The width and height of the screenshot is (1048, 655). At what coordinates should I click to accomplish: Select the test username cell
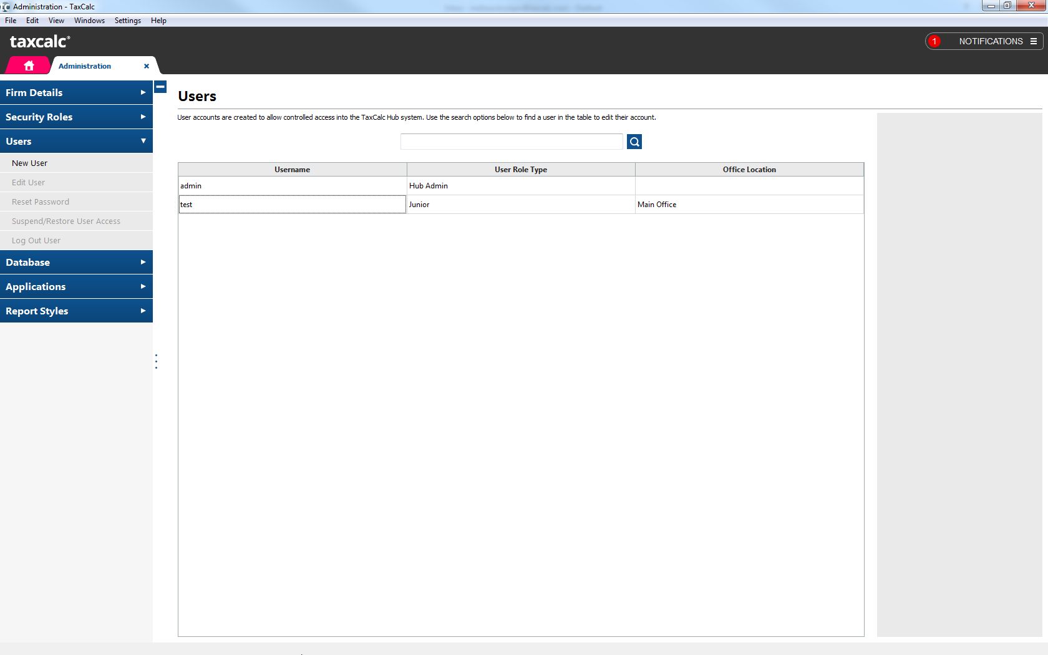(293, 205)
